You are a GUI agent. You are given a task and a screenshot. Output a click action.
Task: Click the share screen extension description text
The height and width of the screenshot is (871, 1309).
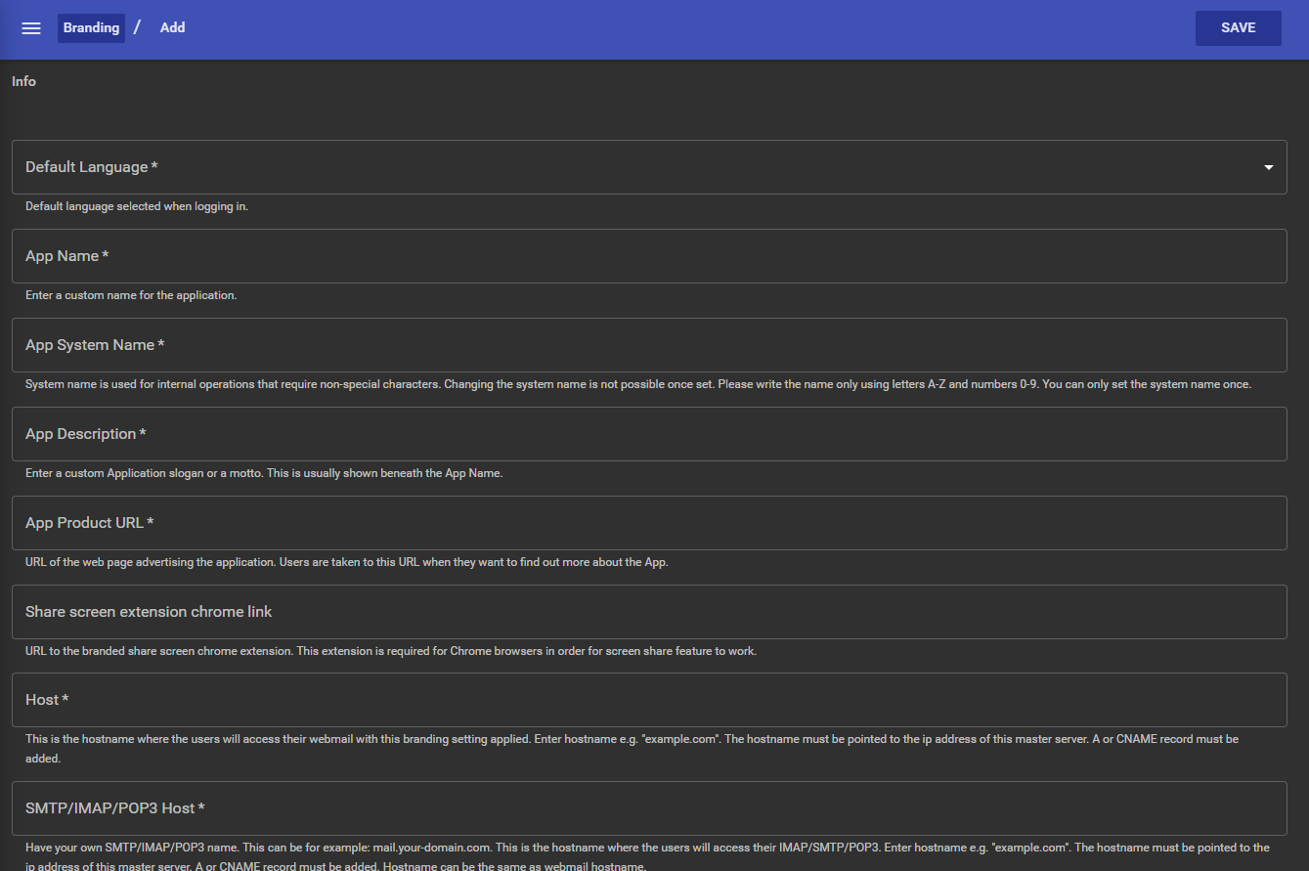click(x=390, y=651)
